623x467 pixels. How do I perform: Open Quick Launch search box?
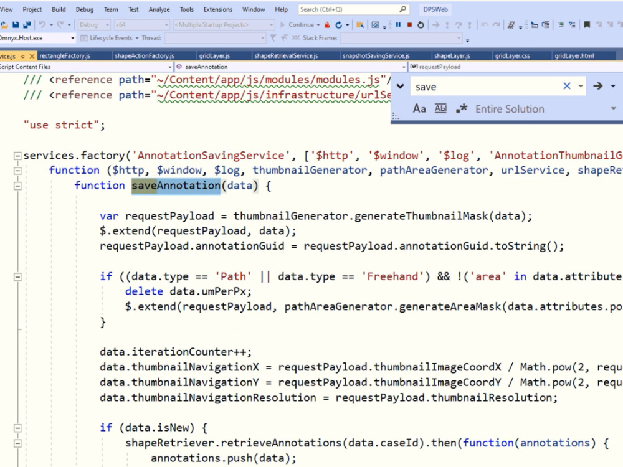click(352, 9)
